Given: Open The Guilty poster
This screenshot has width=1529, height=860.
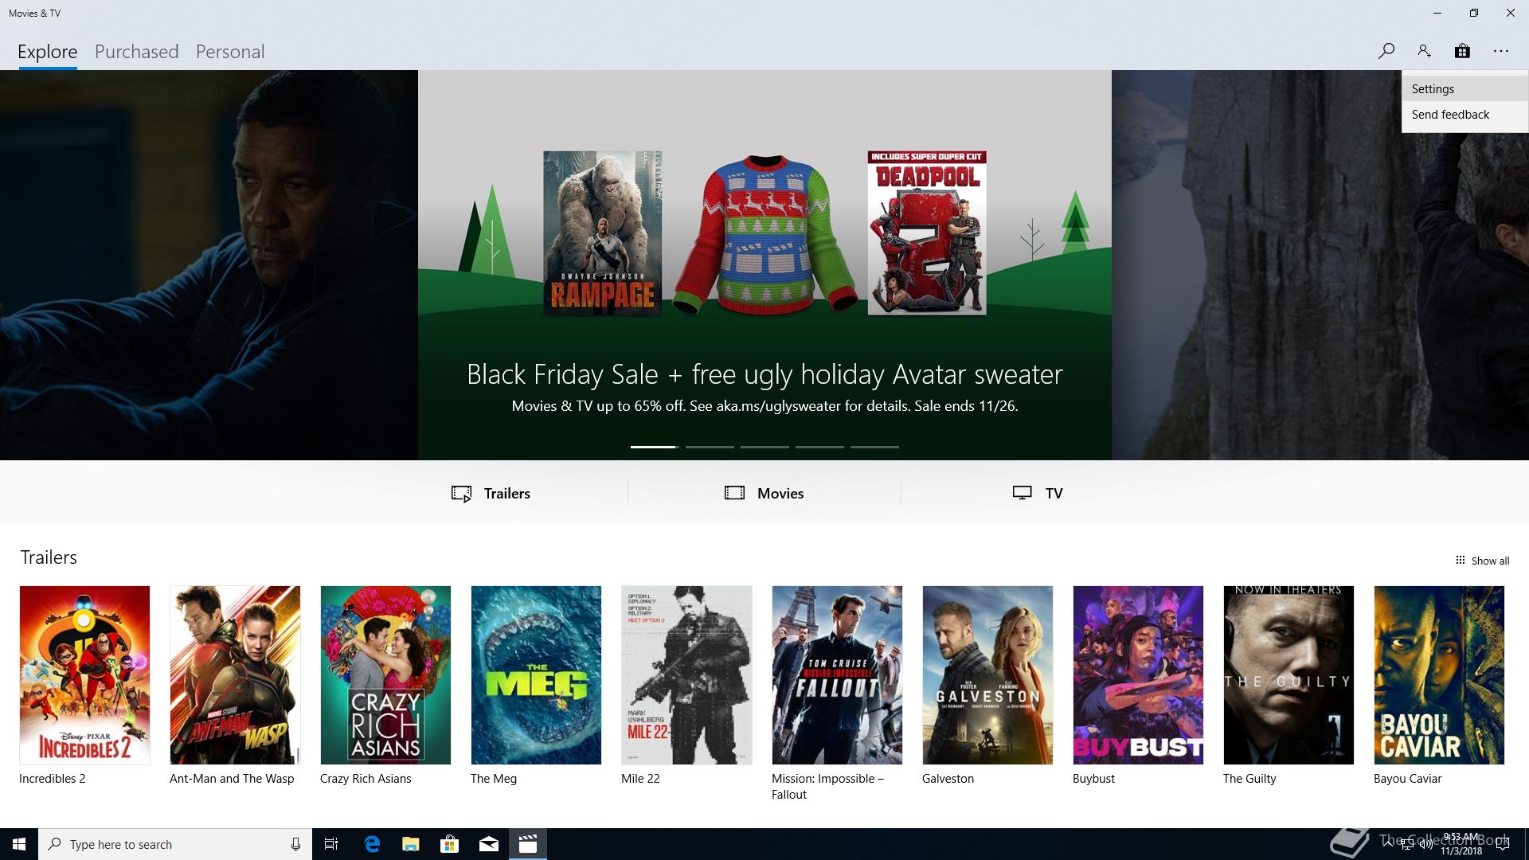Looking at the screenshot, I should pyautogui.click(x=1289, y=675).
